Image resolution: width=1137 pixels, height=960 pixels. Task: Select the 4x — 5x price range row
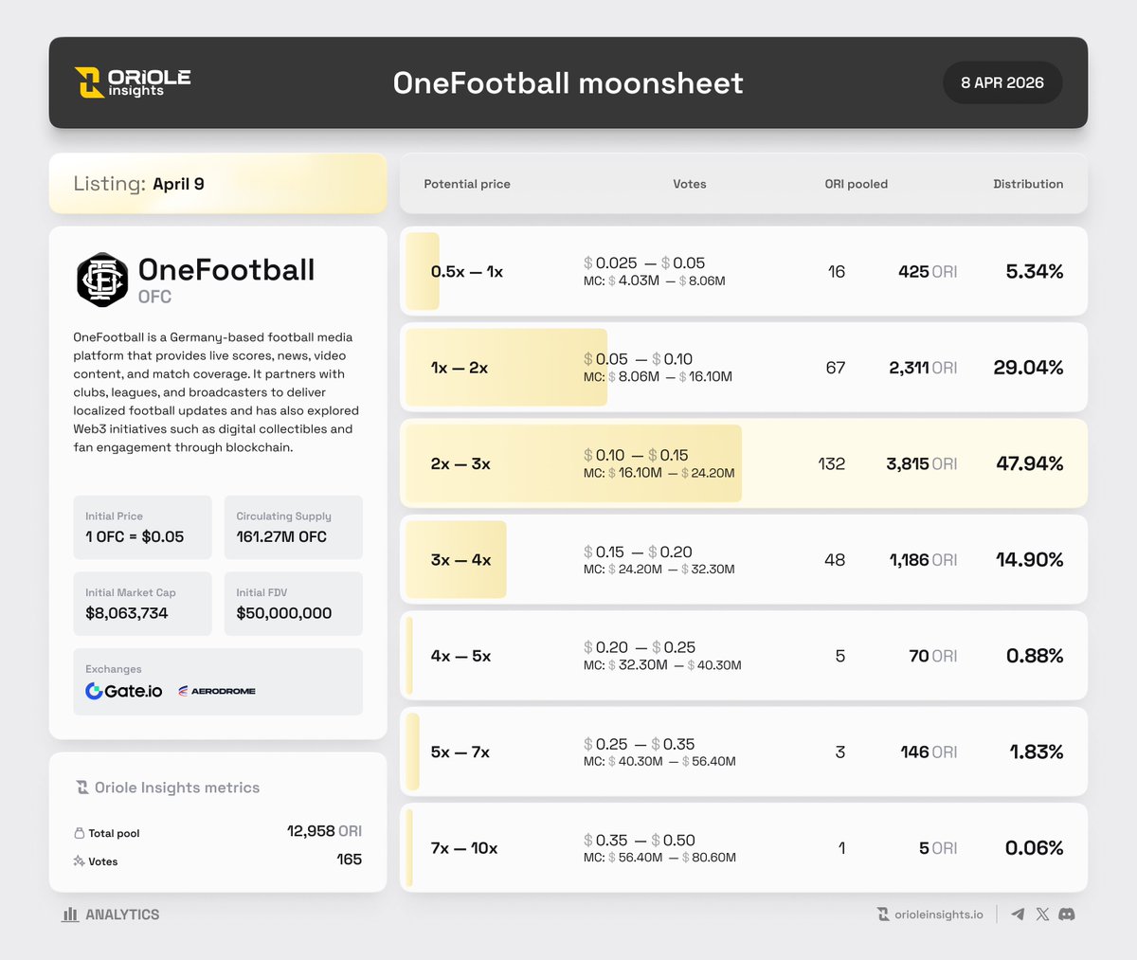pos(744,656)
